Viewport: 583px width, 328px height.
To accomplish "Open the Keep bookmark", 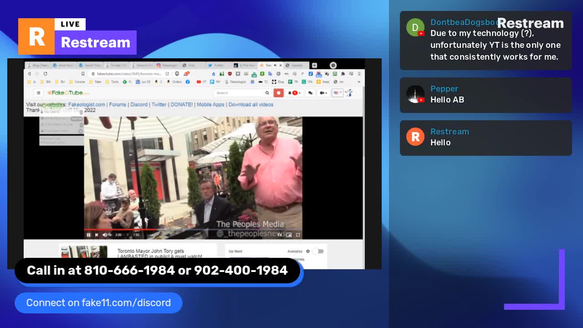I will point(322,82).
